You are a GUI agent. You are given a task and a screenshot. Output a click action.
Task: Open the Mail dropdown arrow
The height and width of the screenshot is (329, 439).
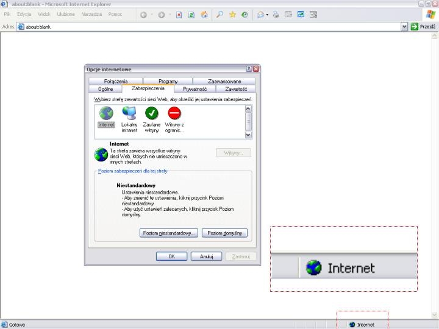pyautogui.click(x=267, y=15)
